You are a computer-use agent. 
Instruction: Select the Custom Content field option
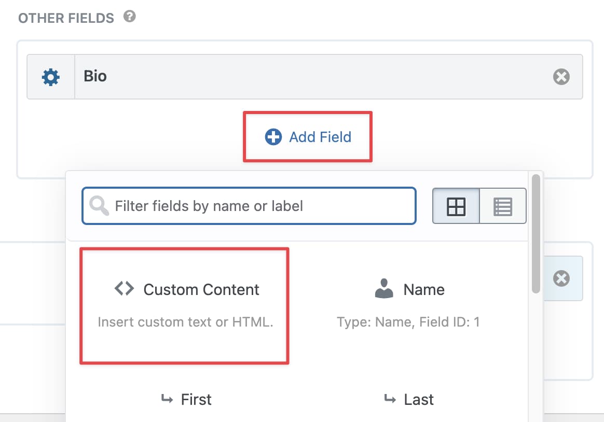coord(184,305)
